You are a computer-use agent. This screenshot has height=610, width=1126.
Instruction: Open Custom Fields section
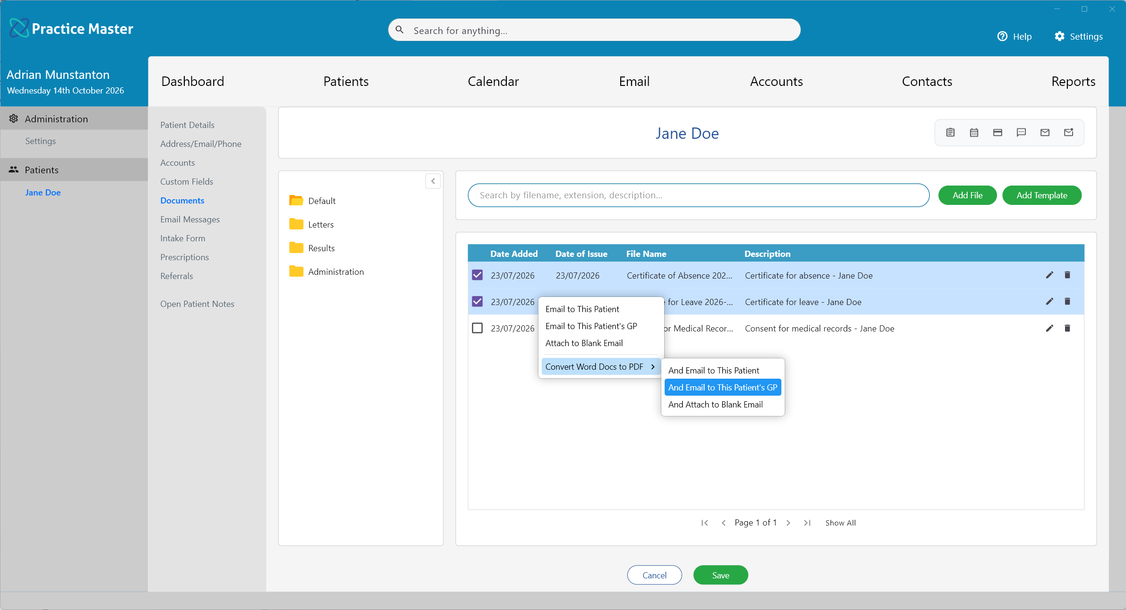[187, 181]
